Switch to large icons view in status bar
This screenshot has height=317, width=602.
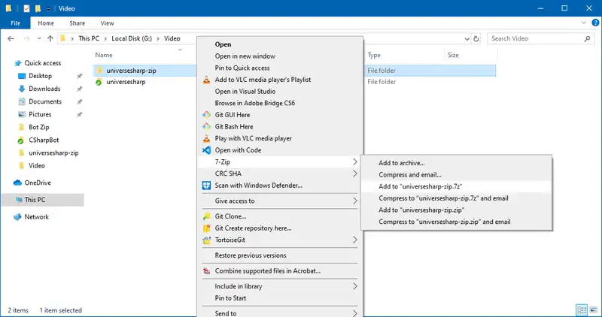[592, 309]
